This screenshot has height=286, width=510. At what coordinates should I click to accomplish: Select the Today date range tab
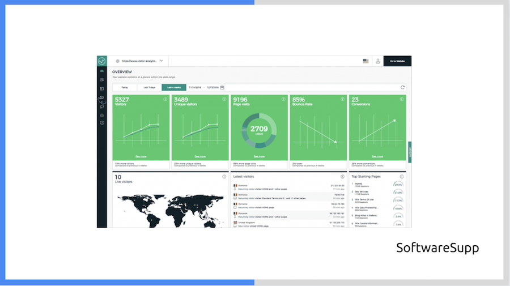click(x=125, y=87)
